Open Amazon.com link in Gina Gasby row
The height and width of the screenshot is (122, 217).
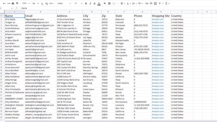click(157, 19)
